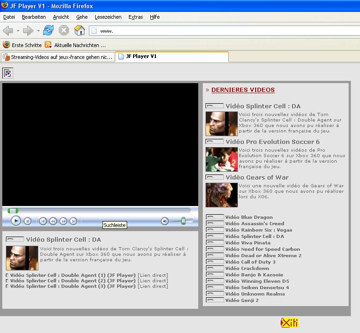Click the platform icon beside Vidéo Gears of War

[215, 177]
